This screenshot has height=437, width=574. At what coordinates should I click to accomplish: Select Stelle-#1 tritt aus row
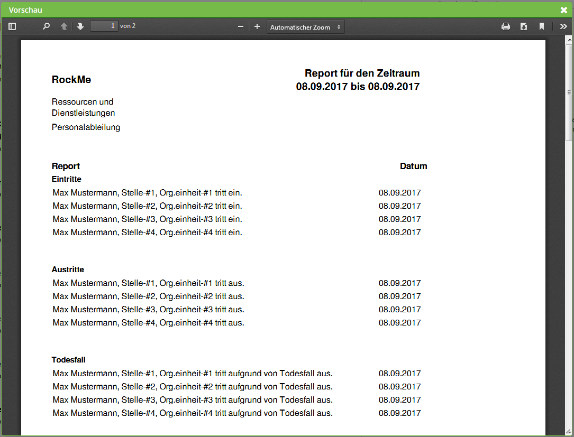tap(236, 283)
